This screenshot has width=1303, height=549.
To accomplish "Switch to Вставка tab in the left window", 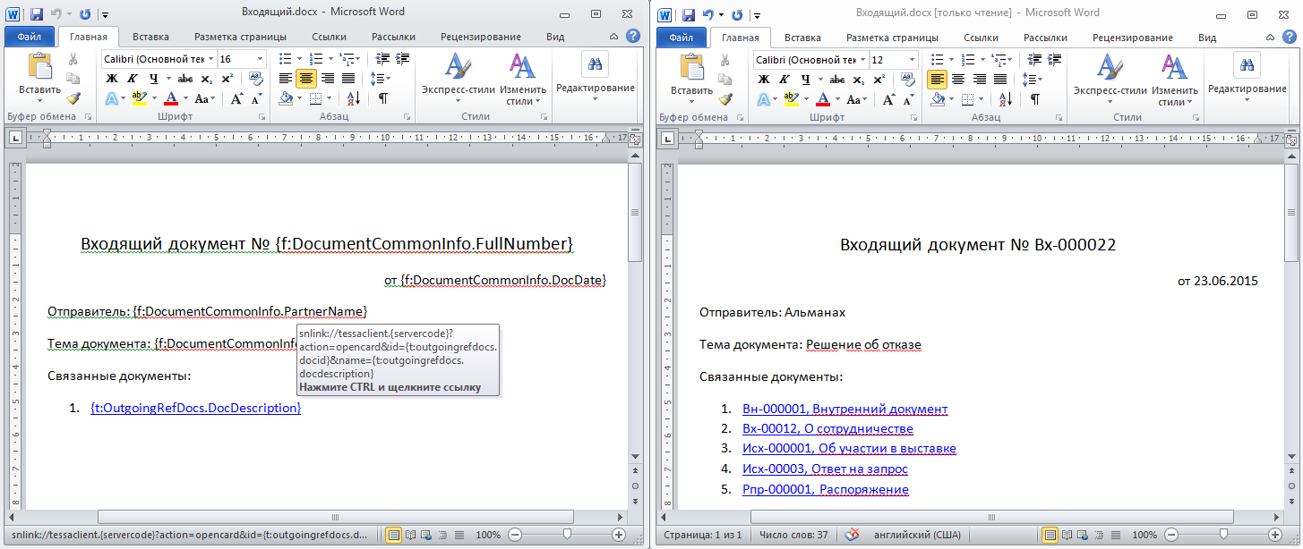I will click(x=150, y=37).
